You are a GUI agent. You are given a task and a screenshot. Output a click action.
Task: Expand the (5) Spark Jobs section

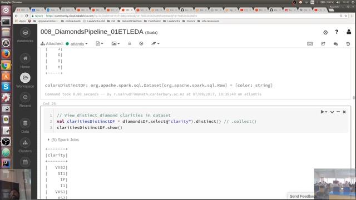click(x=63, y=139)
